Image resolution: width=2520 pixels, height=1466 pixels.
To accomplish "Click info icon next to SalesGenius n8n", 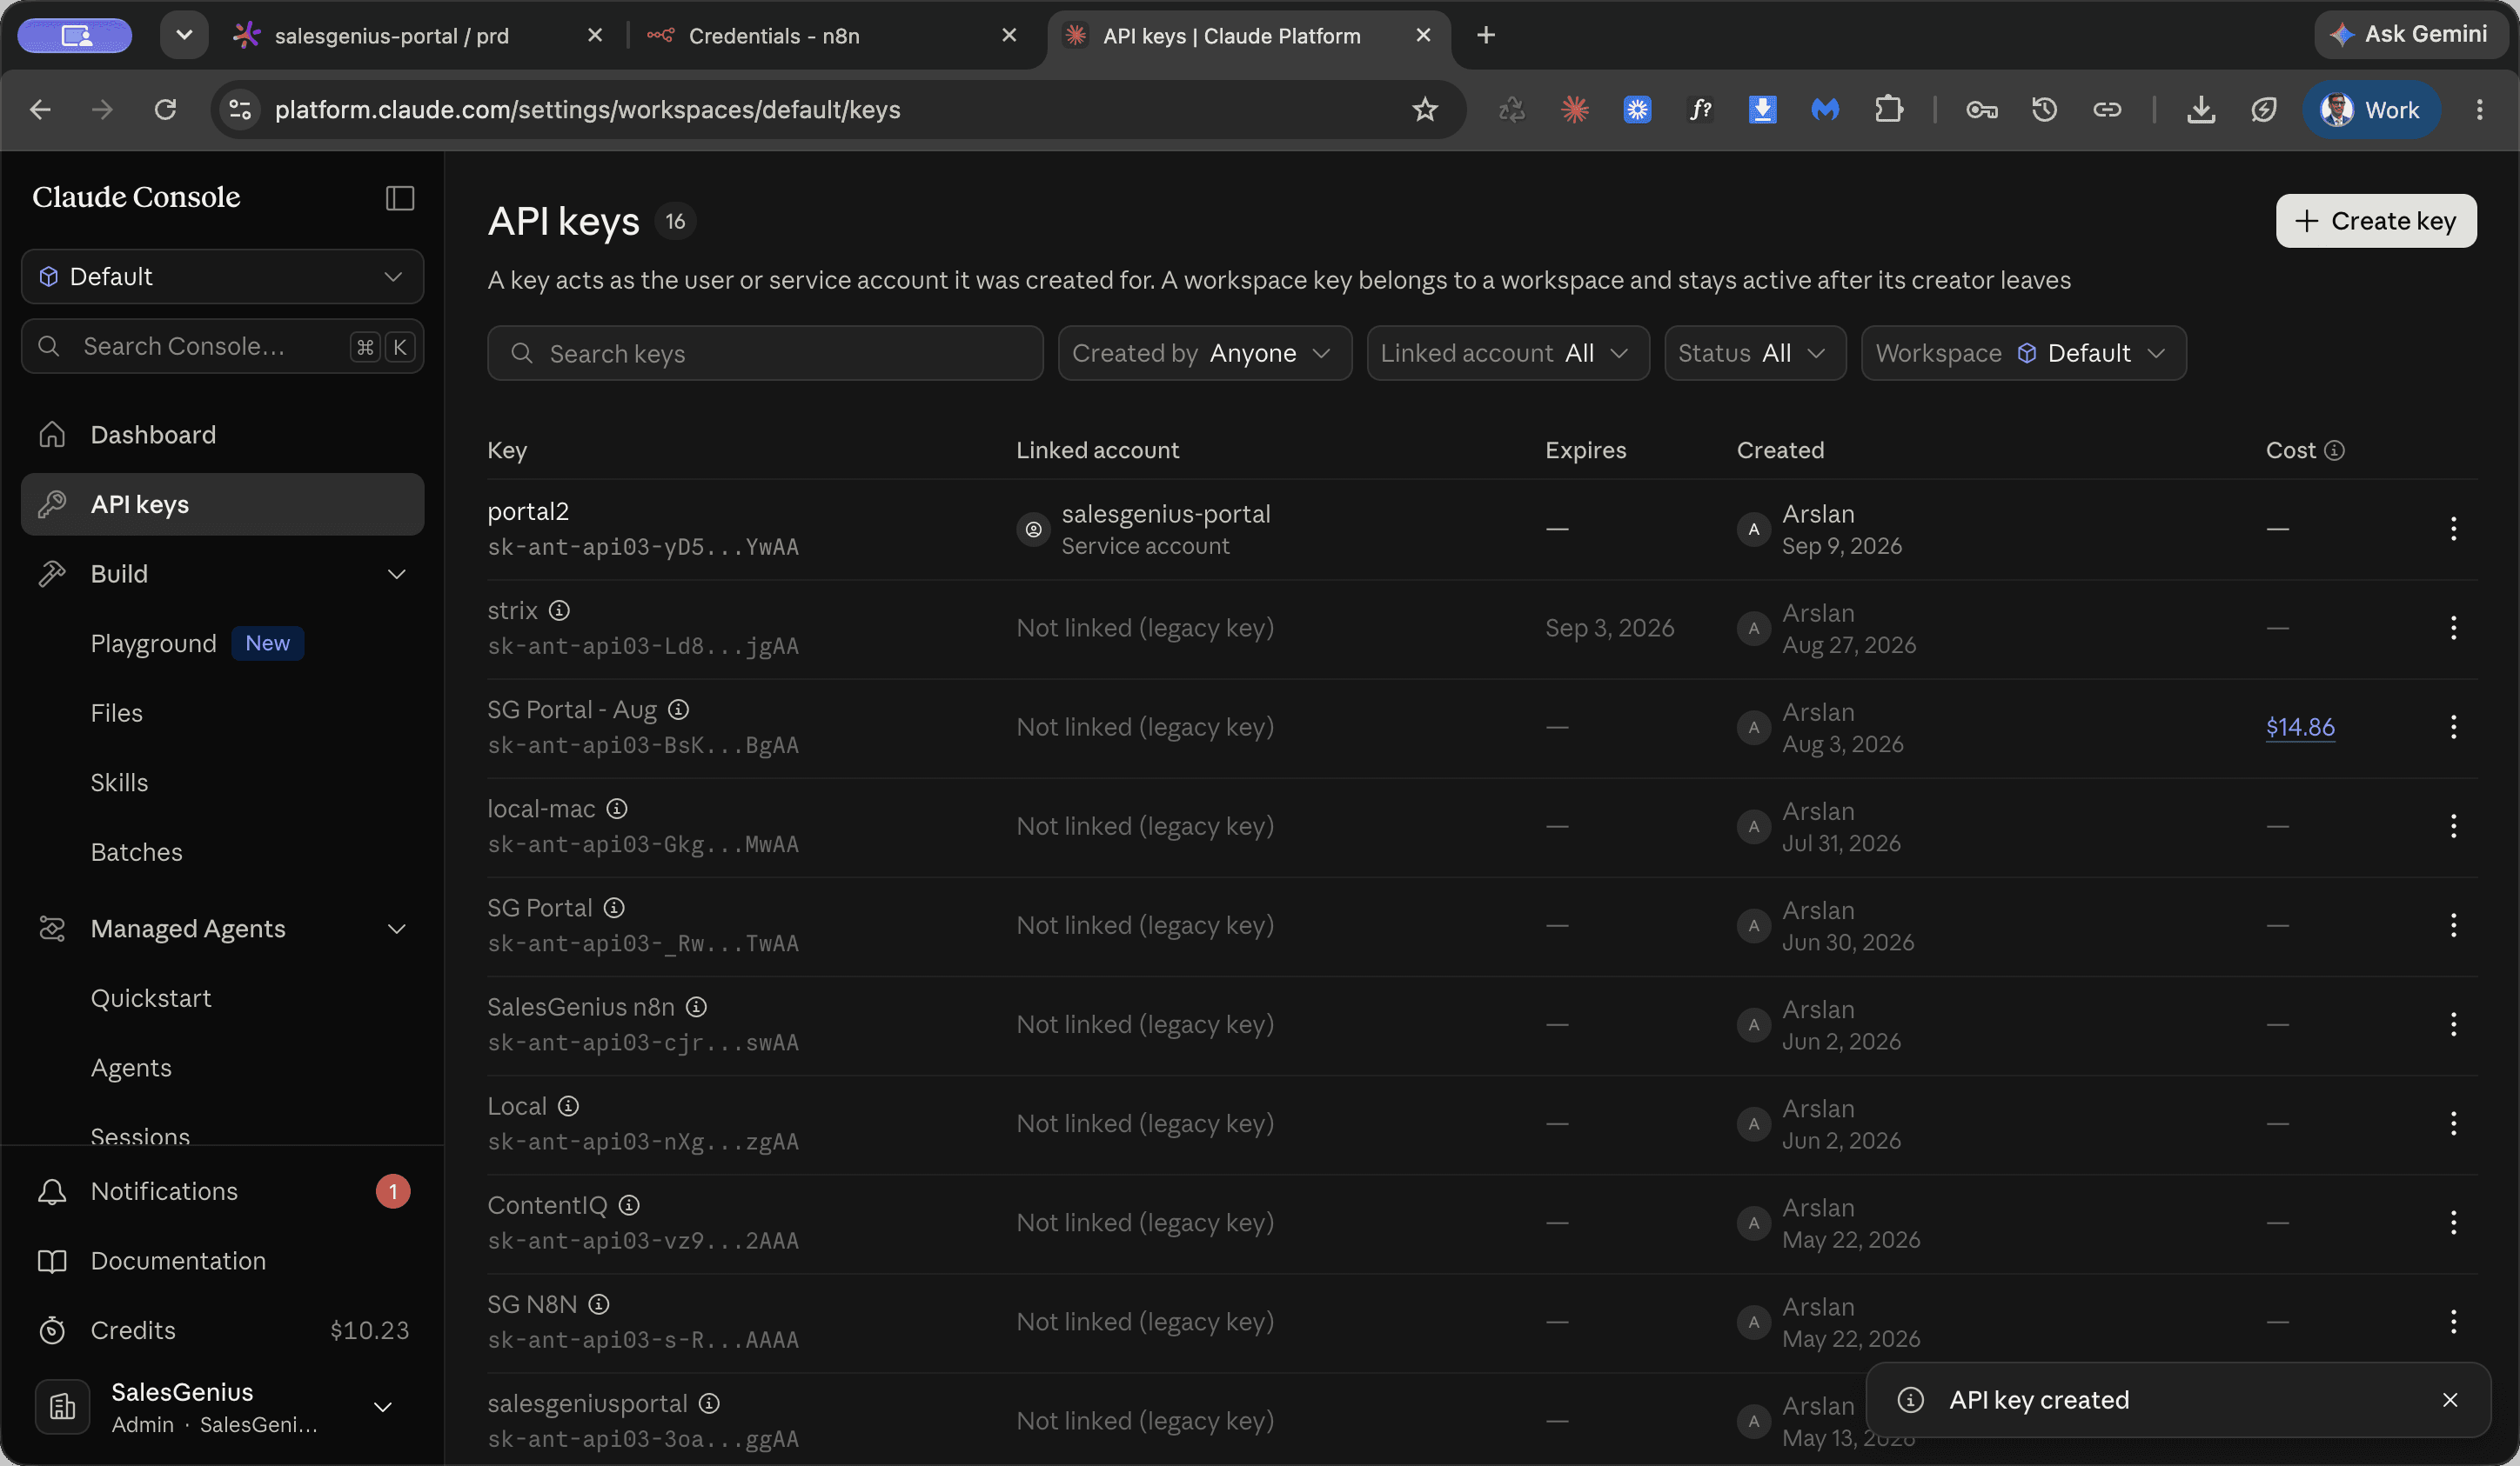I will click(x=696, y=1006).
